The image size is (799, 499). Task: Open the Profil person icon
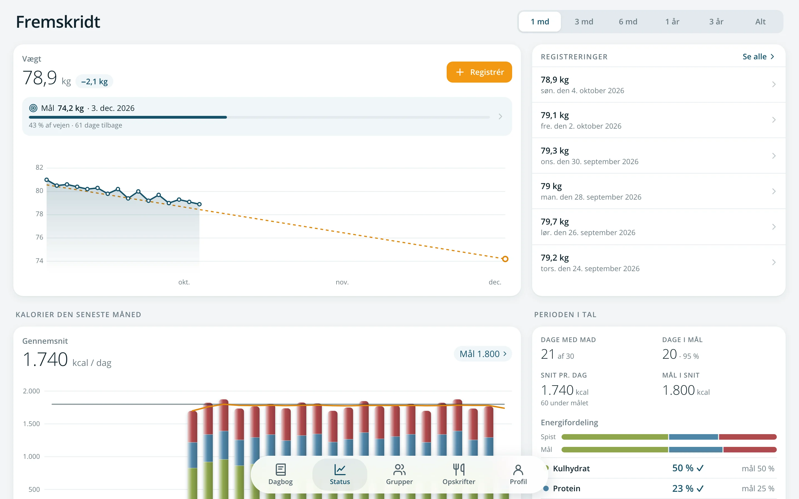(x=518, y=469)
